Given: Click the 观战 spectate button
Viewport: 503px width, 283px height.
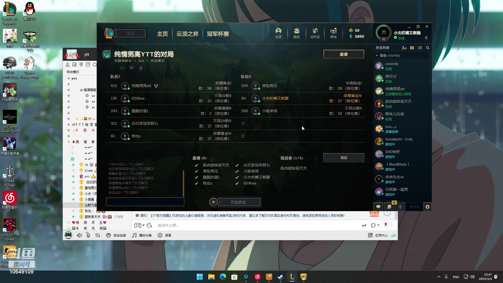Looking at the screenshot, I should [343, 158].
